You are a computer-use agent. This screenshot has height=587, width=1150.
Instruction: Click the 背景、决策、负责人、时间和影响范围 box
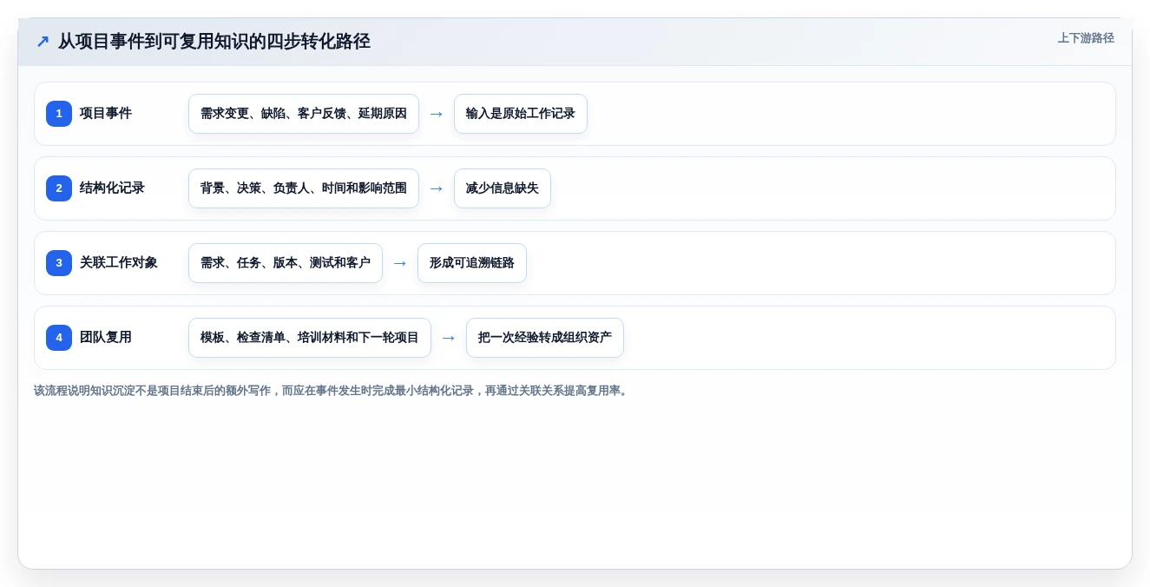[x=304, y=188]
